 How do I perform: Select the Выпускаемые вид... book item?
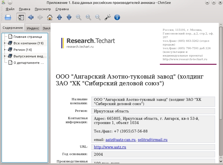pos(30,56)
